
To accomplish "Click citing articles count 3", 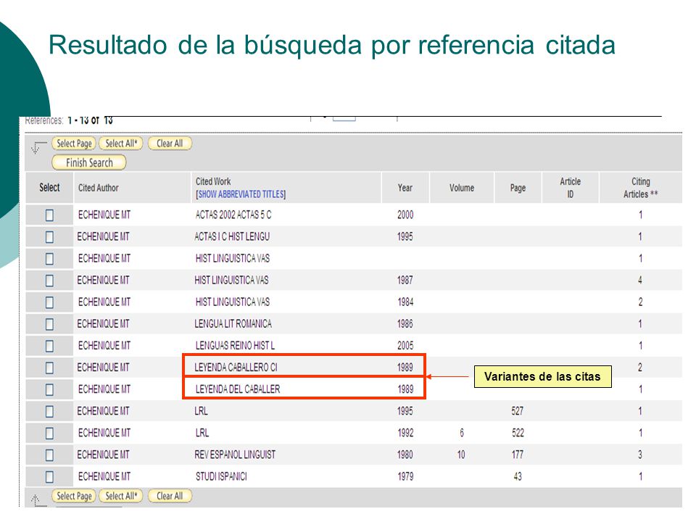I will tap(640, 455).
